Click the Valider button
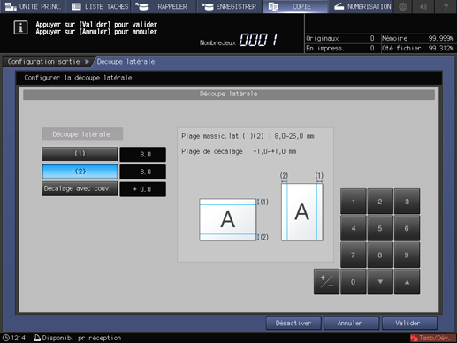The image size is (457, 343). click(x=409, y=324)
